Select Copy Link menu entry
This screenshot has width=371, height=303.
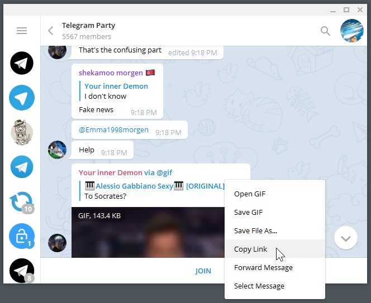(x=275, y=249)
